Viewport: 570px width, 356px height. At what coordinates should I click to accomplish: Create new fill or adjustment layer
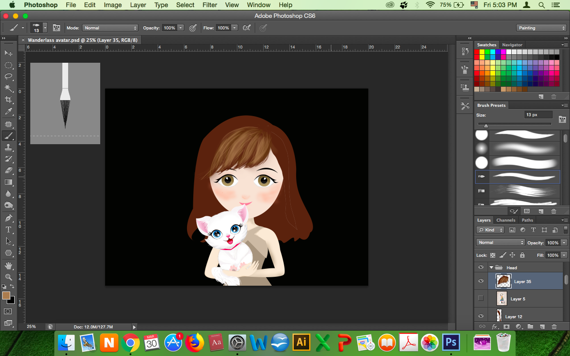[x=518, y=327]
